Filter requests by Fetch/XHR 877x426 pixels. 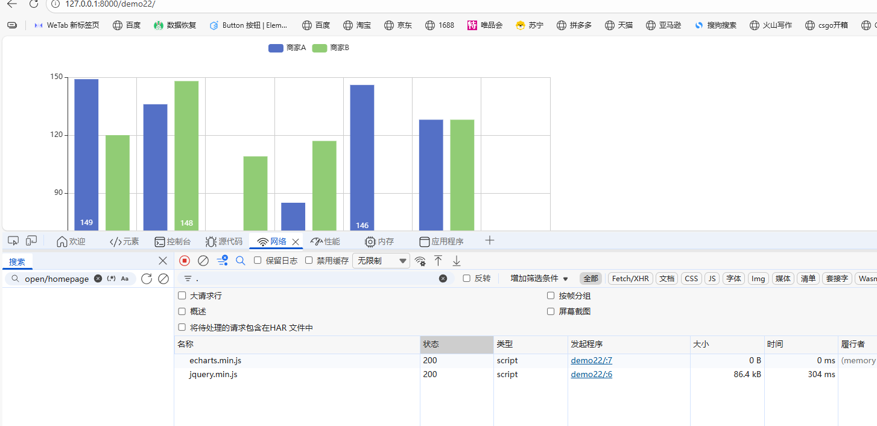coord(630,278)
